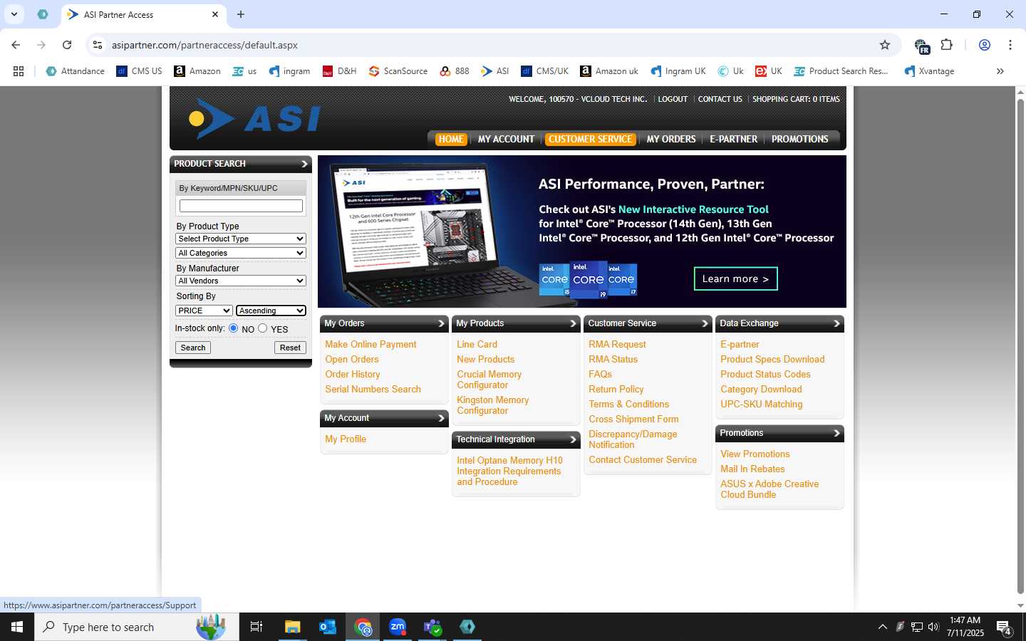Show more bookmarks with double chevron

[x=1000, y=71]
